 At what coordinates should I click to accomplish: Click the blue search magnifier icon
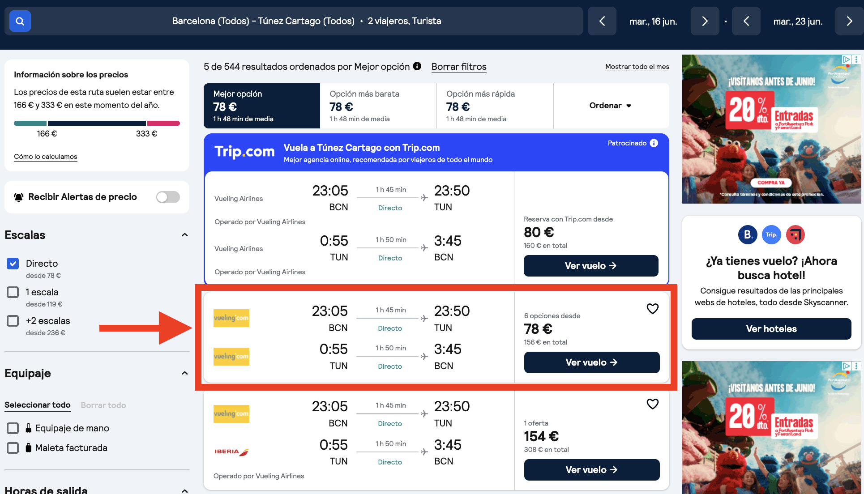click(20, 21)
